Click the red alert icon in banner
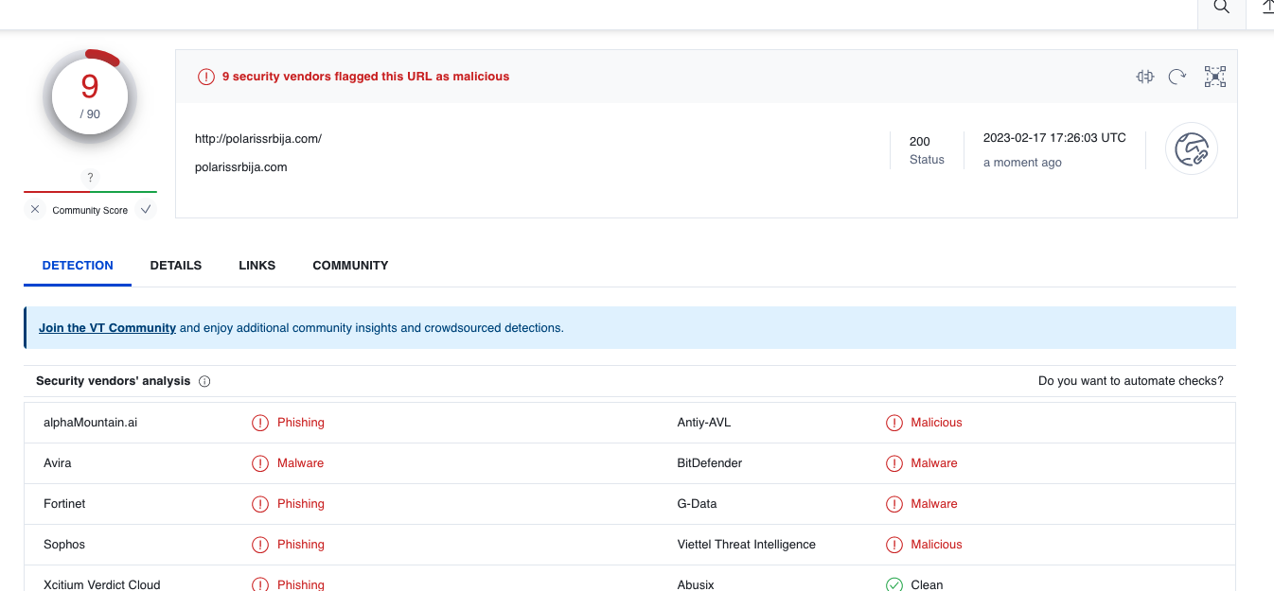This screenshot has width=1274, height=591. point(206,77)
